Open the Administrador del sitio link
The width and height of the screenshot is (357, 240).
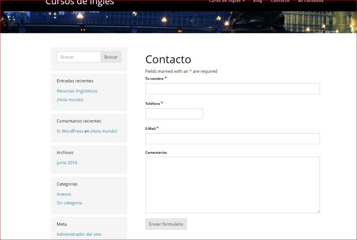tap(79, 234)
